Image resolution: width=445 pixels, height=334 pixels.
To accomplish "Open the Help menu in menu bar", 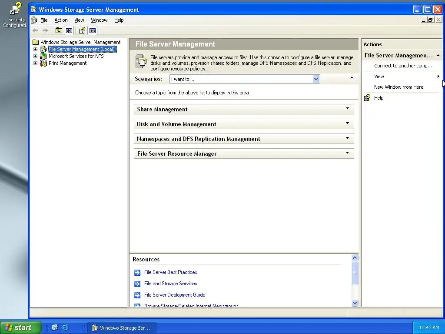I will pyautogui.click(x=119, y=20).
